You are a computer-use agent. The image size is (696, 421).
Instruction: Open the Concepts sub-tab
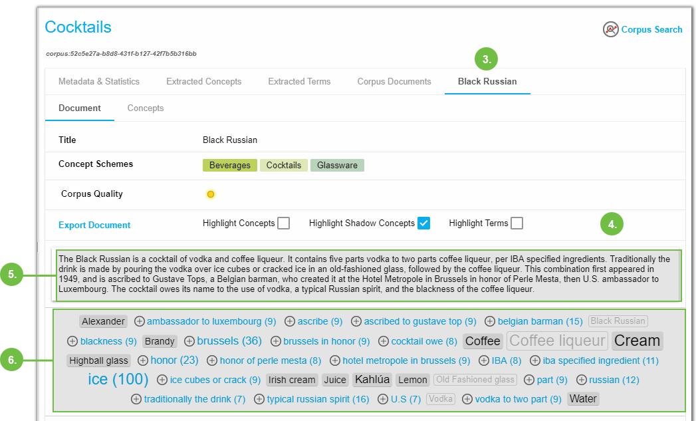[x=146, y=108]
